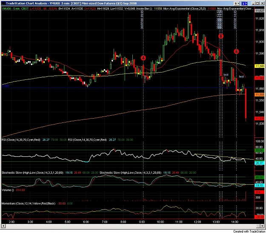Click the green 80.00 stochastic axis label
This screenshot has height=233, width=266.
(x=260, y=178)
